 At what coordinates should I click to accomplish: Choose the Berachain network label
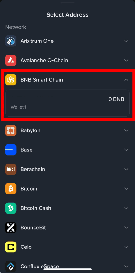point(33,169)
